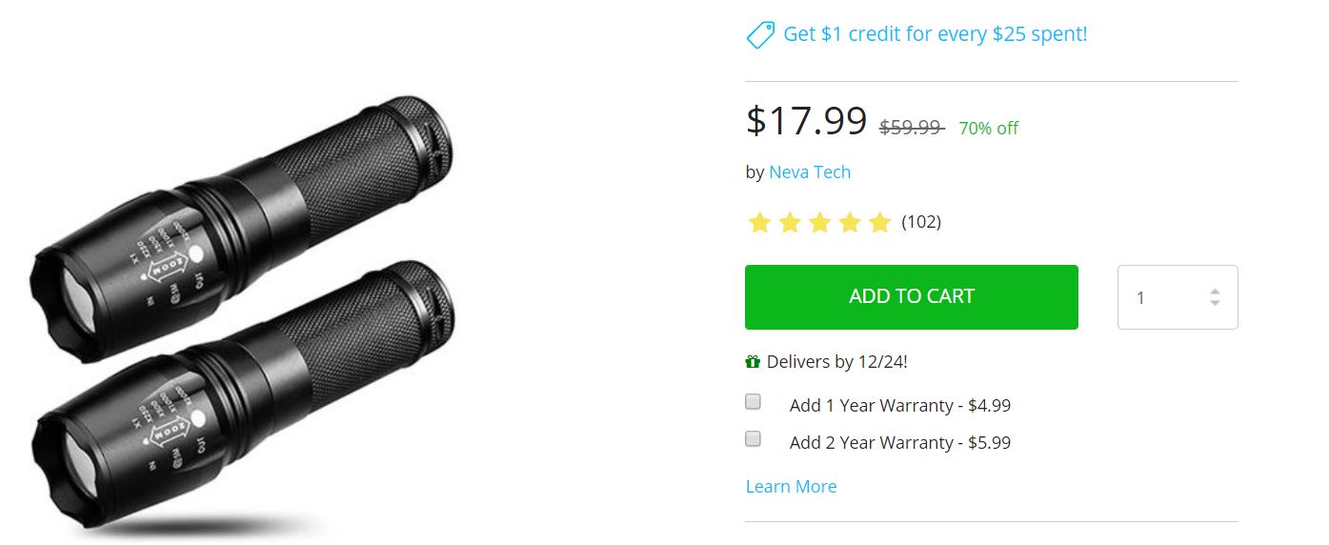The width and height of the screenshot is (1329, 545).
Task: Click the second rating star
Action: pos(790,223)
